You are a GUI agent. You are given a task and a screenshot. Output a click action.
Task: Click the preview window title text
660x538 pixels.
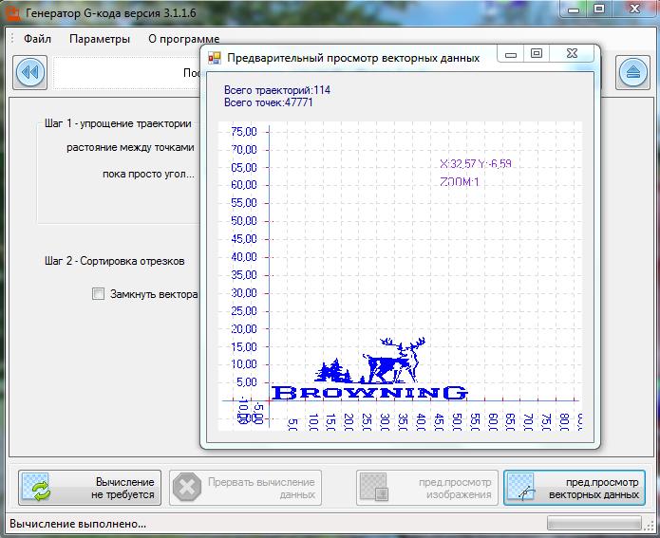click(x=353, y=58)
